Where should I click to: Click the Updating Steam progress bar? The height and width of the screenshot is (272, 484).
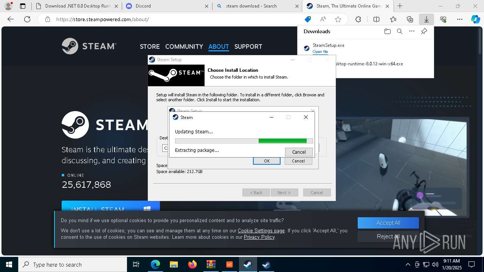(x=244, y=141)
